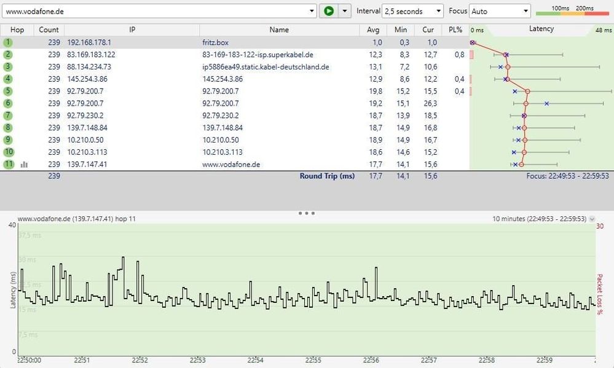This screenshot has height=368, width=614.
Task: Sort by the Avg column header
Action: tap(373, 29)
